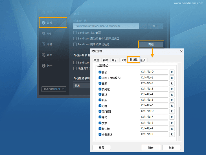
Task: Reset the 直线 hotkey with R button
Action: pyautogui.click(x=172, y=95)
